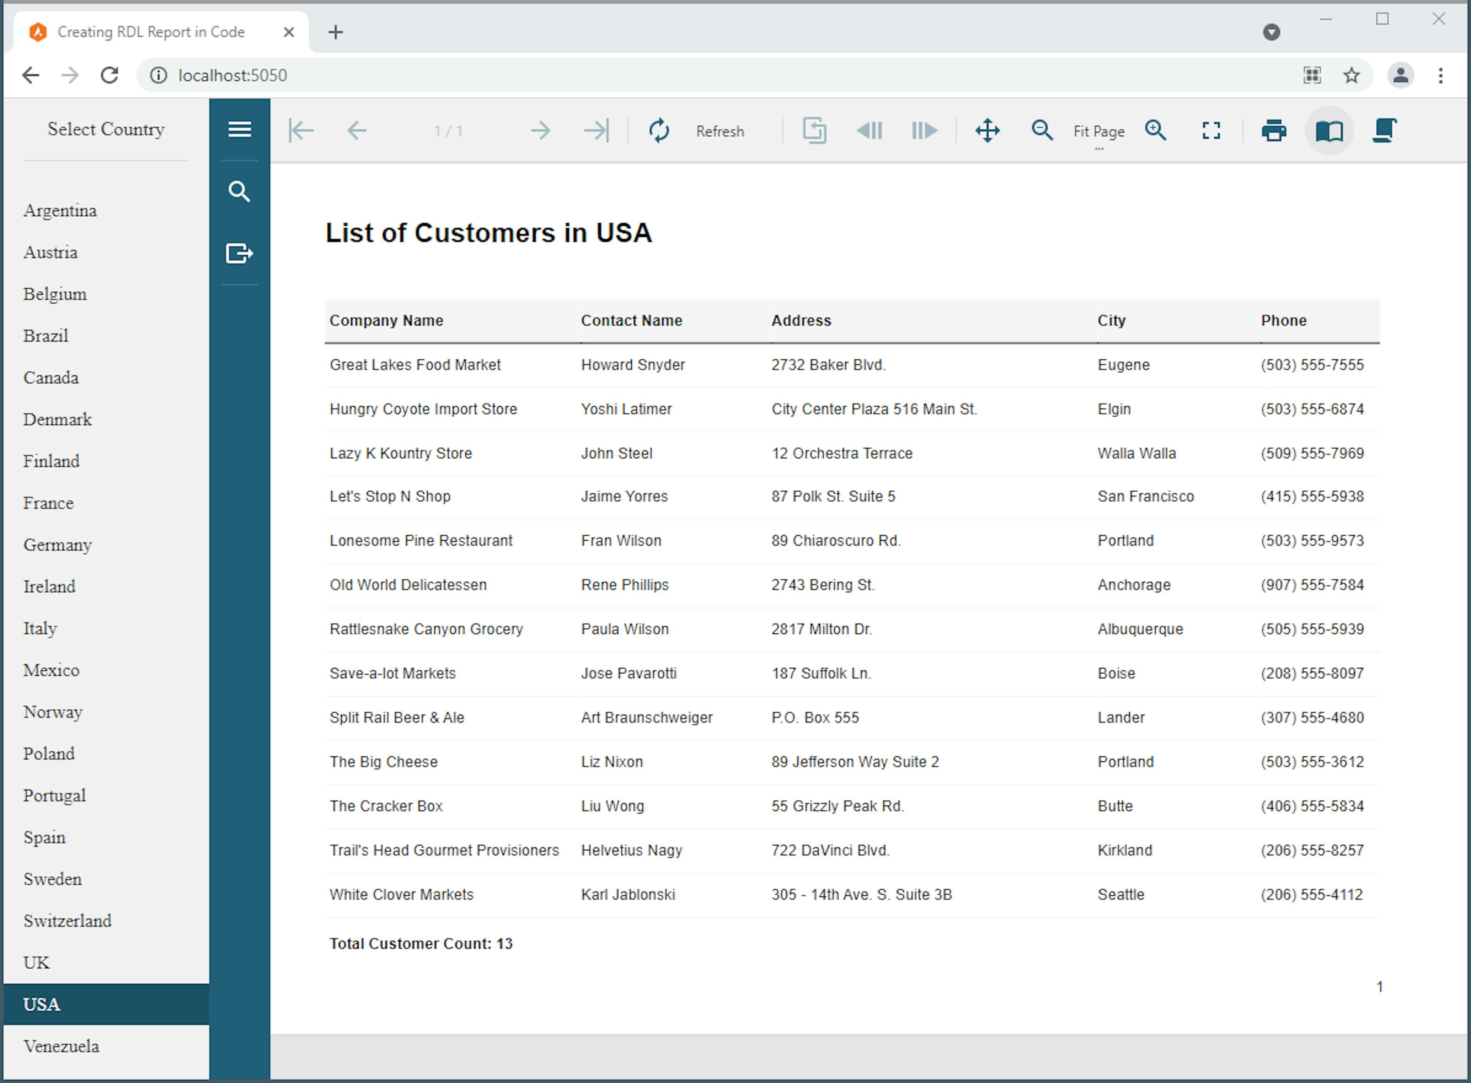This screenshot has width=1471, height=1083.
Task: Select Venezuela from country list
Action: pos(62,1045)
